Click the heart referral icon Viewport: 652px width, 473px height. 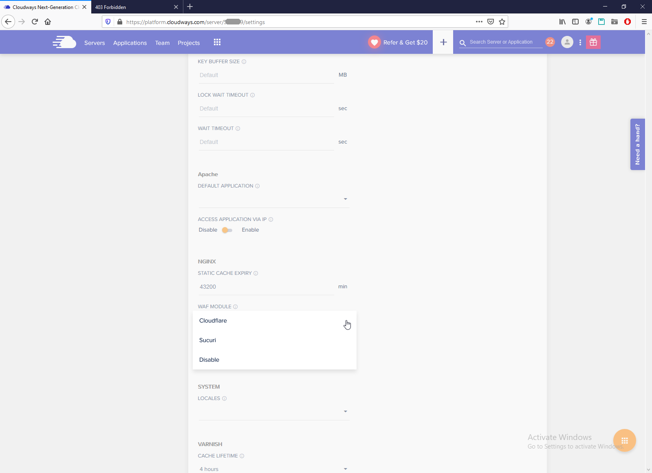coord(374,42)
